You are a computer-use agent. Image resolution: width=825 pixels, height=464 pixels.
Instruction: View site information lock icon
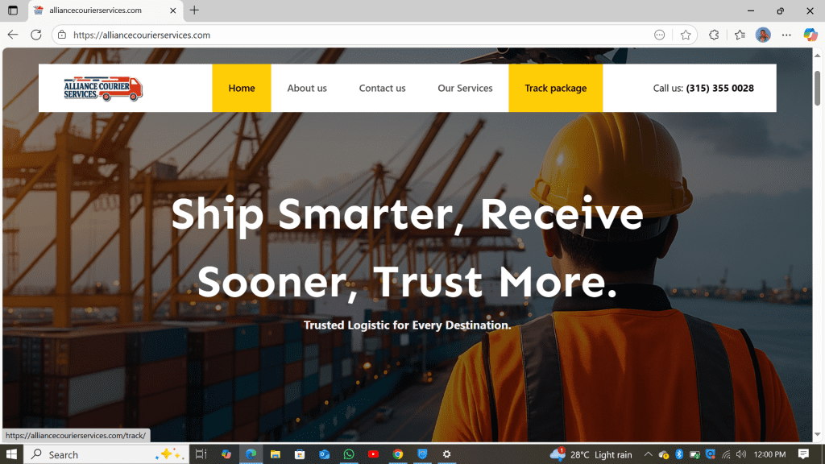click(62, 35)
